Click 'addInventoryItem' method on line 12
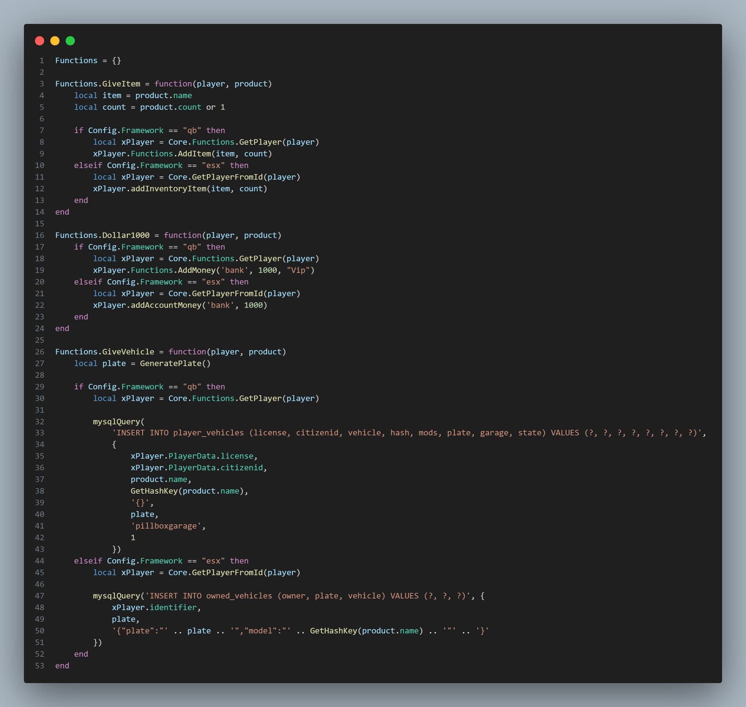The width and height of the screenshot is (746, 707). [x=168, y=189]
